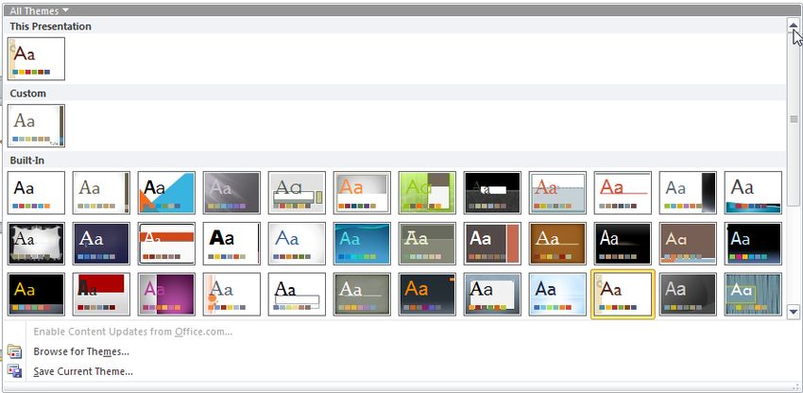Choose the magenta purple gradient theme

tap(166, 294)
